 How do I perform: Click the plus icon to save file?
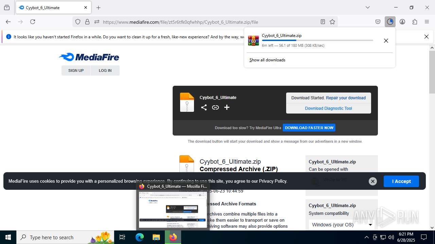point(227,107)
